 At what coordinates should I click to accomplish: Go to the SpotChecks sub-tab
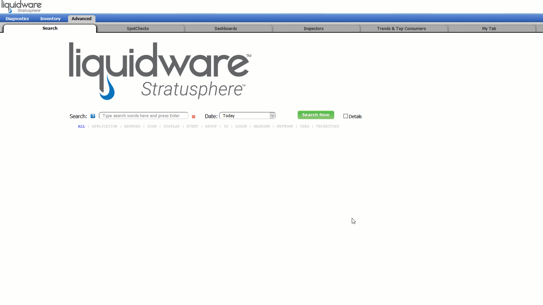(x=138, y=29)
